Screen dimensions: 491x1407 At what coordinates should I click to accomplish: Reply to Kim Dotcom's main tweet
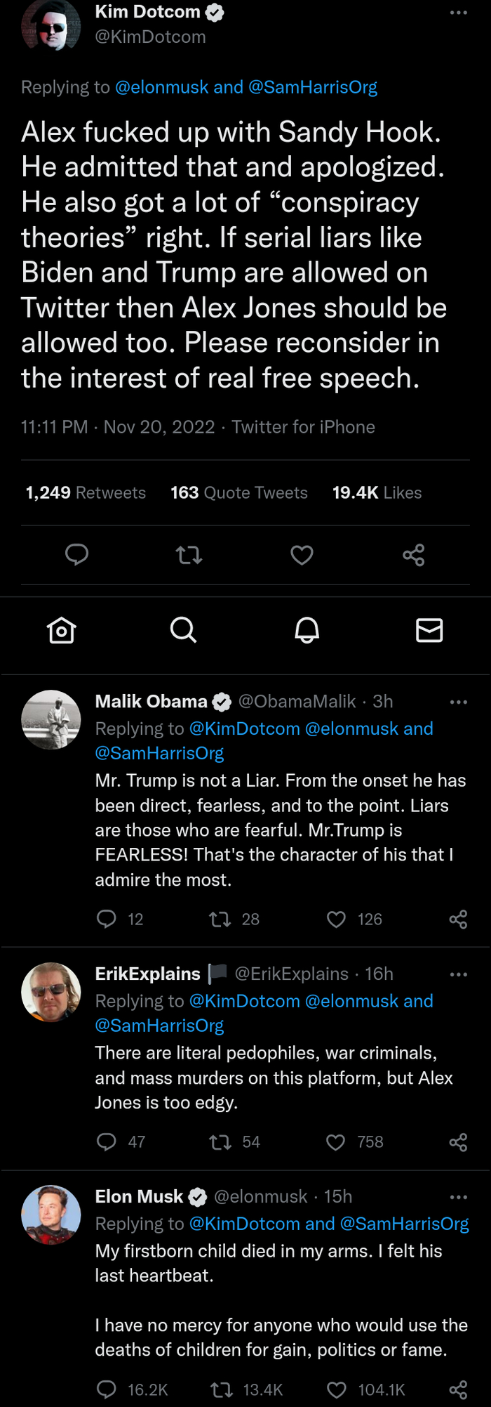(x=76, y=555)
